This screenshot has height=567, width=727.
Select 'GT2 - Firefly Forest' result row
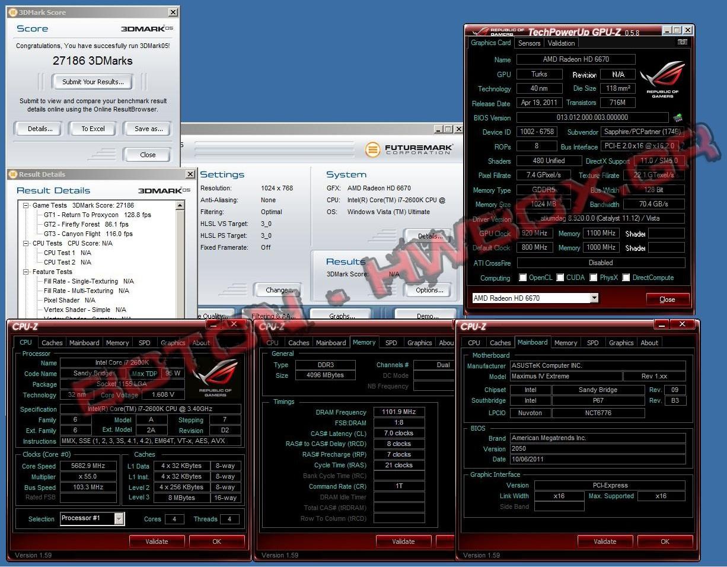(x=87, y=224)
